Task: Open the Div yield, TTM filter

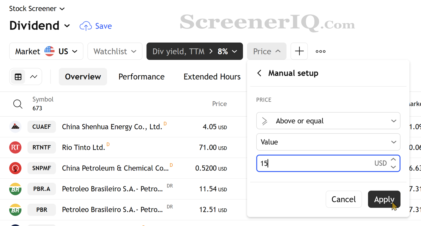Action: [195, 51]
